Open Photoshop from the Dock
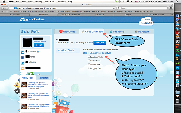 pos(177,68)
